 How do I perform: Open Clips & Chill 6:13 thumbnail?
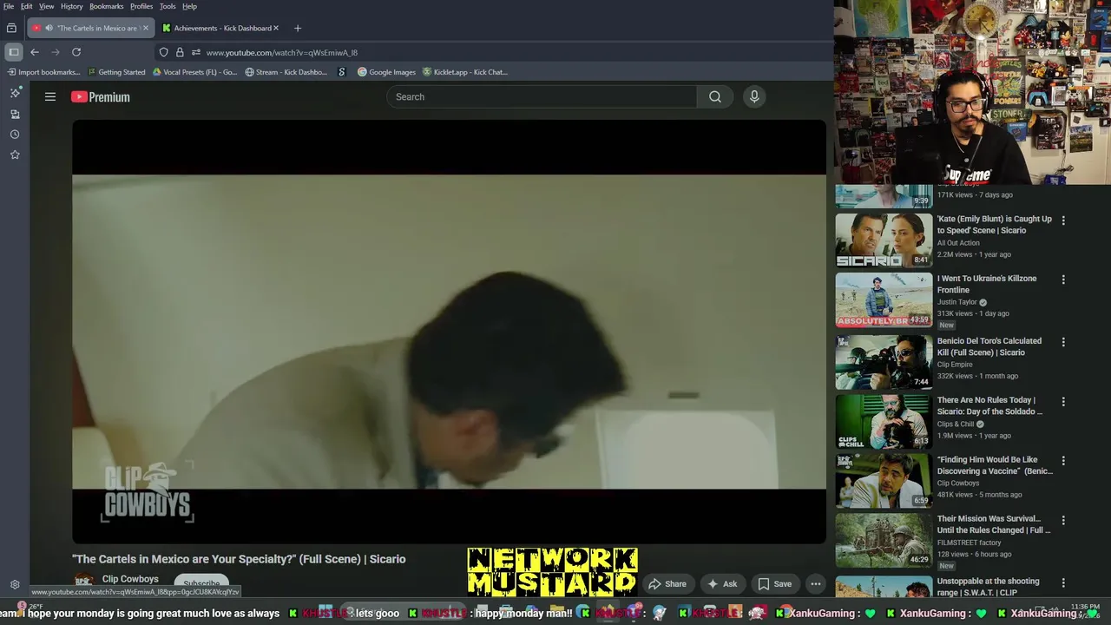pyautogui.click(x=884, y=422)
